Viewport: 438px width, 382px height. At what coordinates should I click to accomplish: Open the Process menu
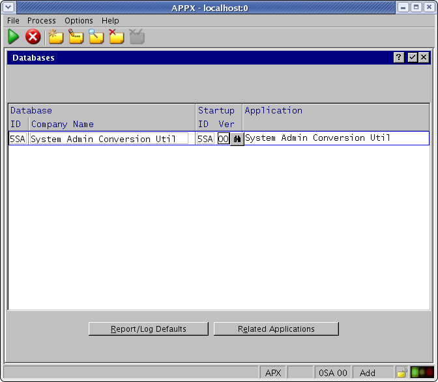(42, 21)
